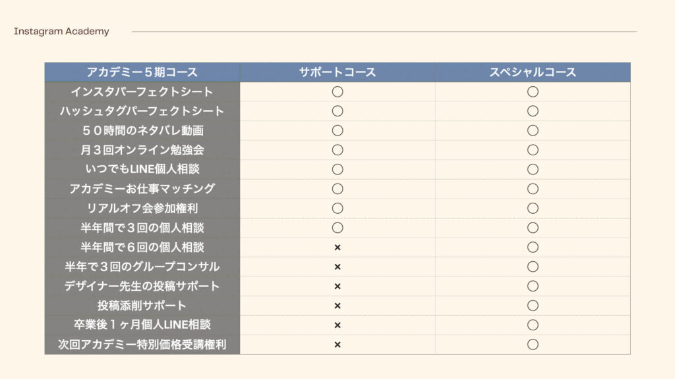Click スペシャルコース circle for 次回アカデミー特別価格受講権利
Screen dimensions: 675x379
[x=533, y=344]
